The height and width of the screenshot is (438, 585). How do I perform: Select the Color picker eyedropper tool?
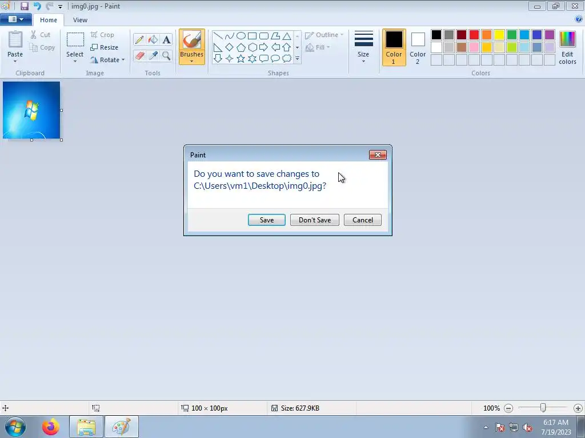click(153, 56)
